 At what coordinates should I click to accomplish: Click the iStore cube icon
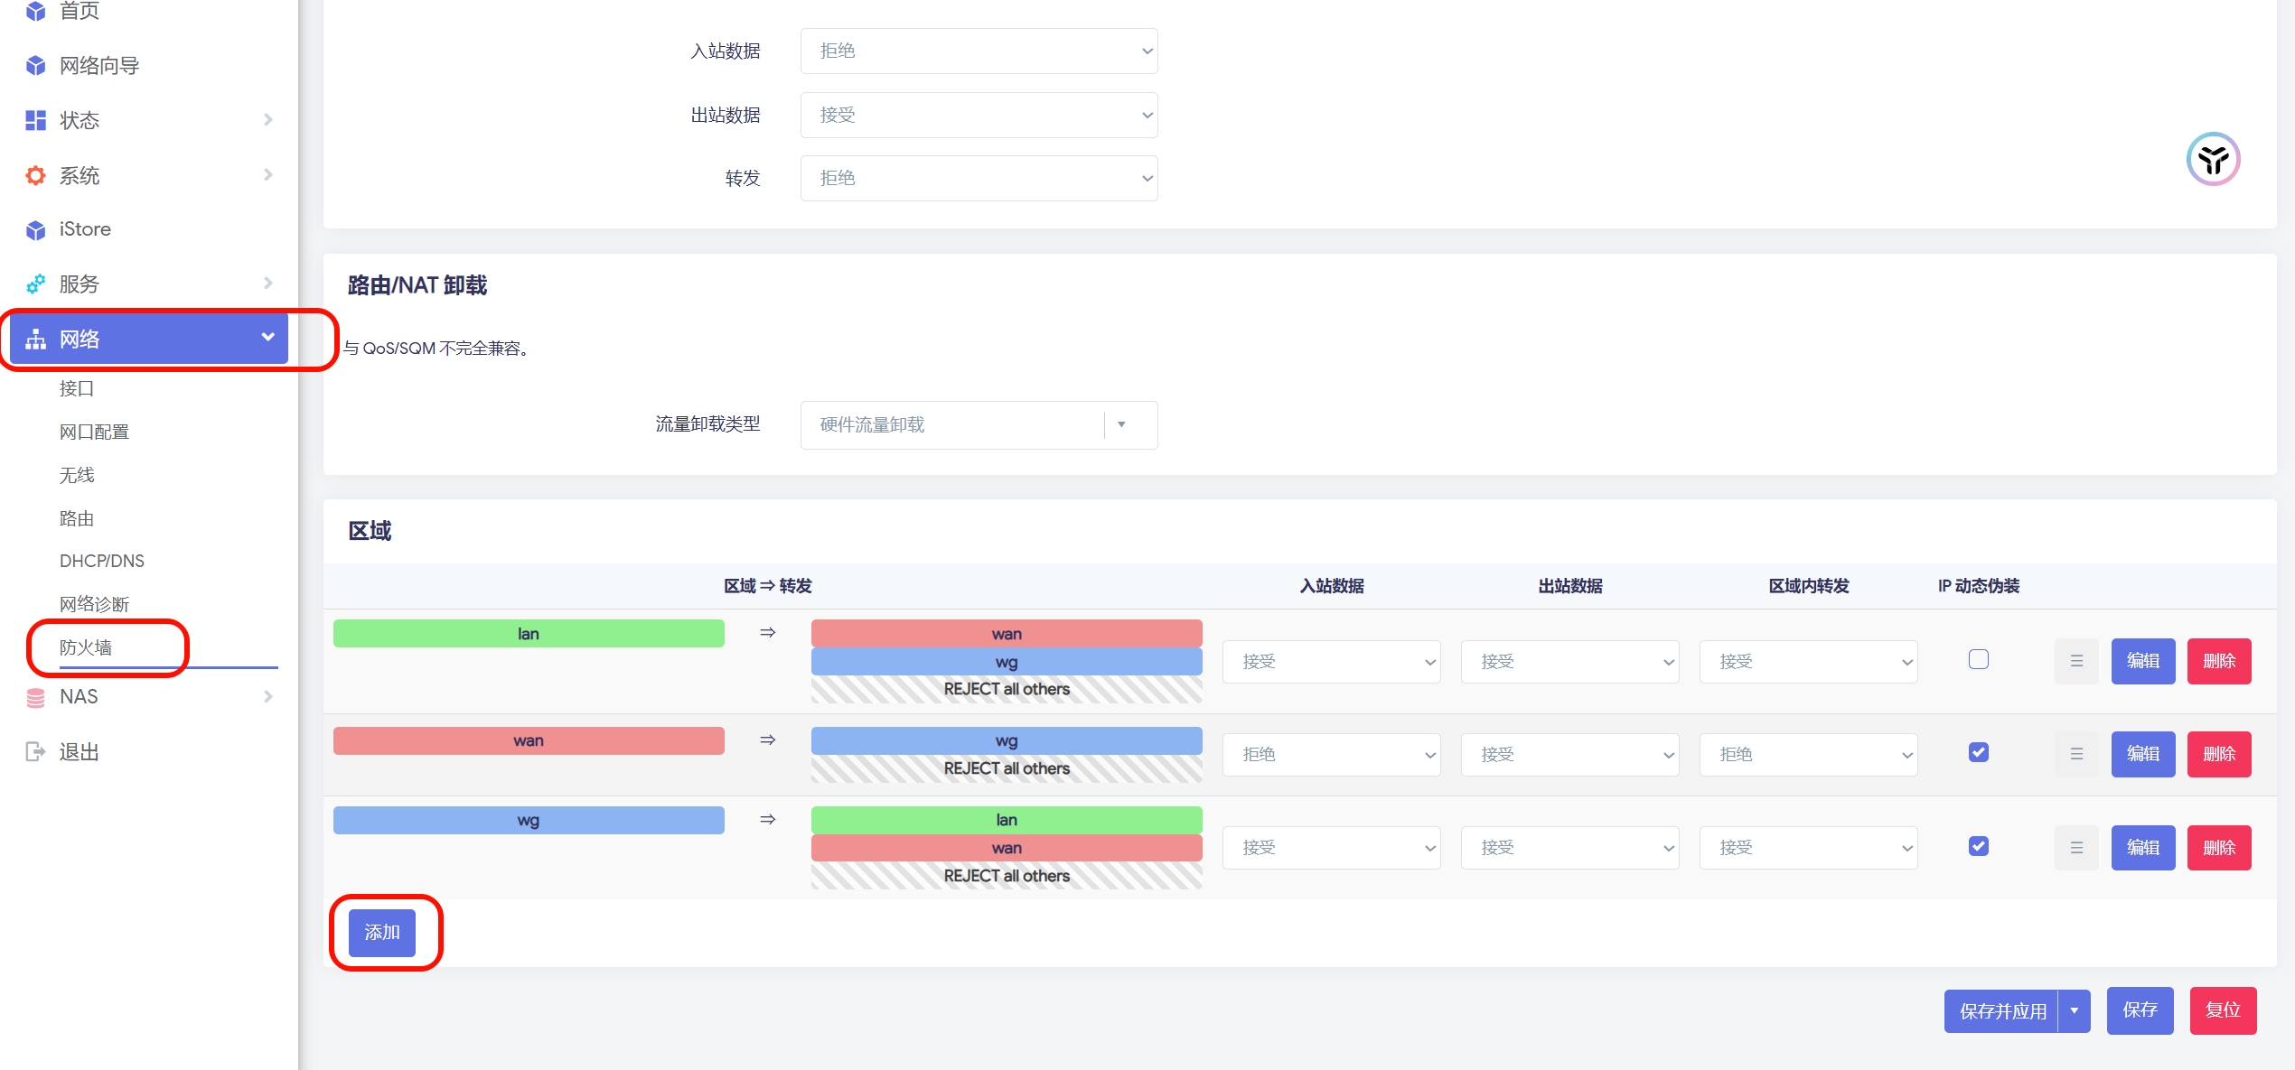point(35,230)
